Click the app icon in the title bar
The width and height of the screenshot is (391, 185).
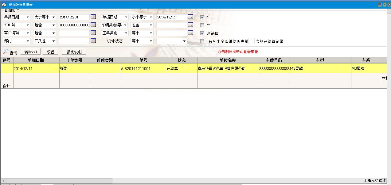click(4, 5)
